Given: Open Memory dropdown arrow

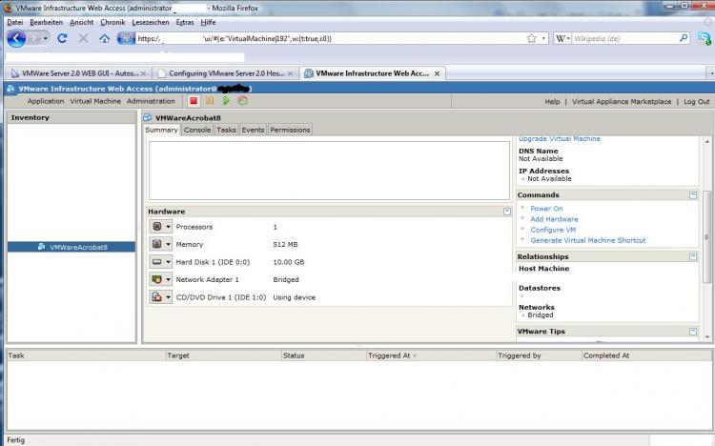Looking at the screenshot, I should tap(168, 244).
